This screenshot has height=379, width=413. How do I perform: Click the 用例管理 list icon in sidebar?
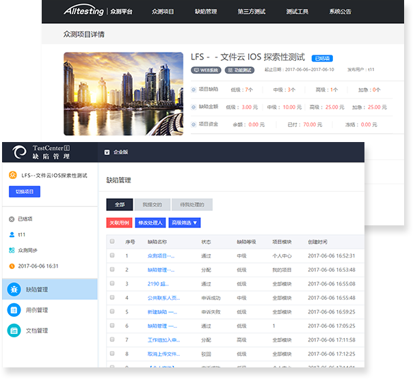(14, 310)
